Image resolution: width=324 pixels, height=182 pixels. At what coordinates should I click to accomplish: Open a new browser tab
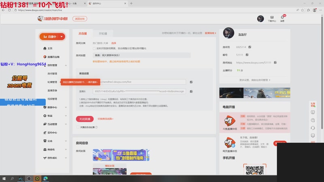[131, 3]
